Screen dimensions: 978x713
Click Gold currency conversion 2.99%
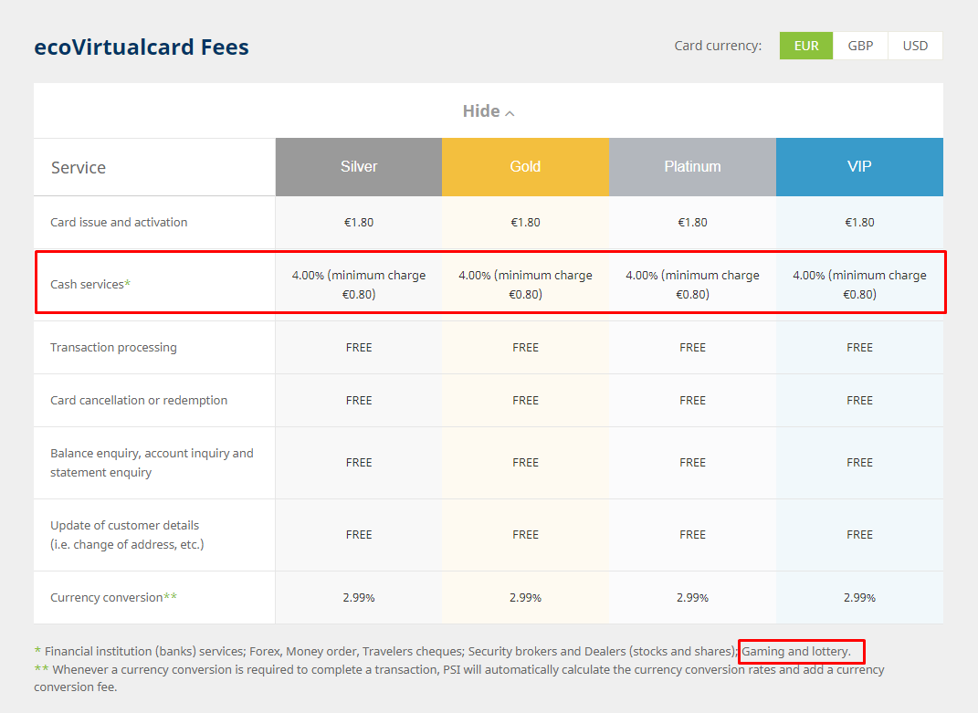525,598
